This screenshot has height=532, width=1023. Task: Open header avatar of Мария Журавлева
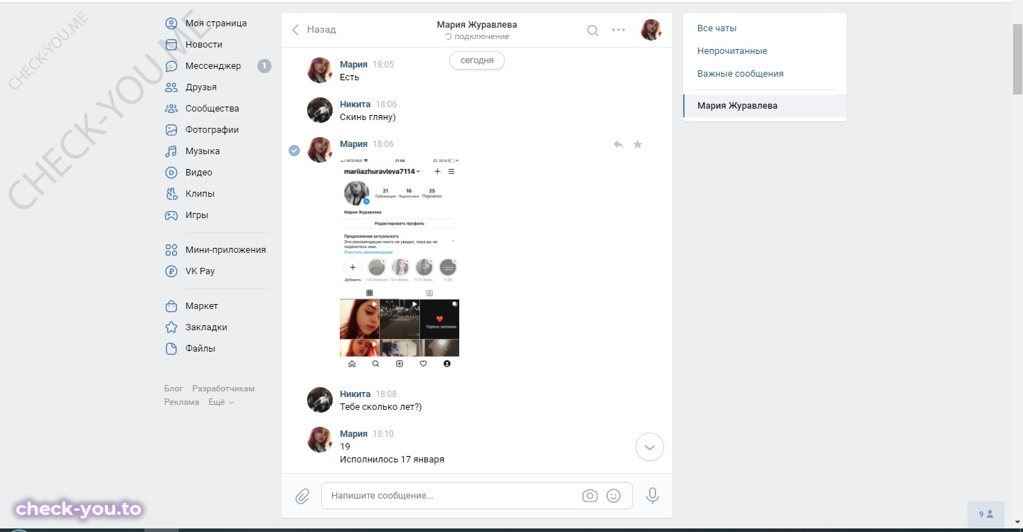tap(651, 30)
